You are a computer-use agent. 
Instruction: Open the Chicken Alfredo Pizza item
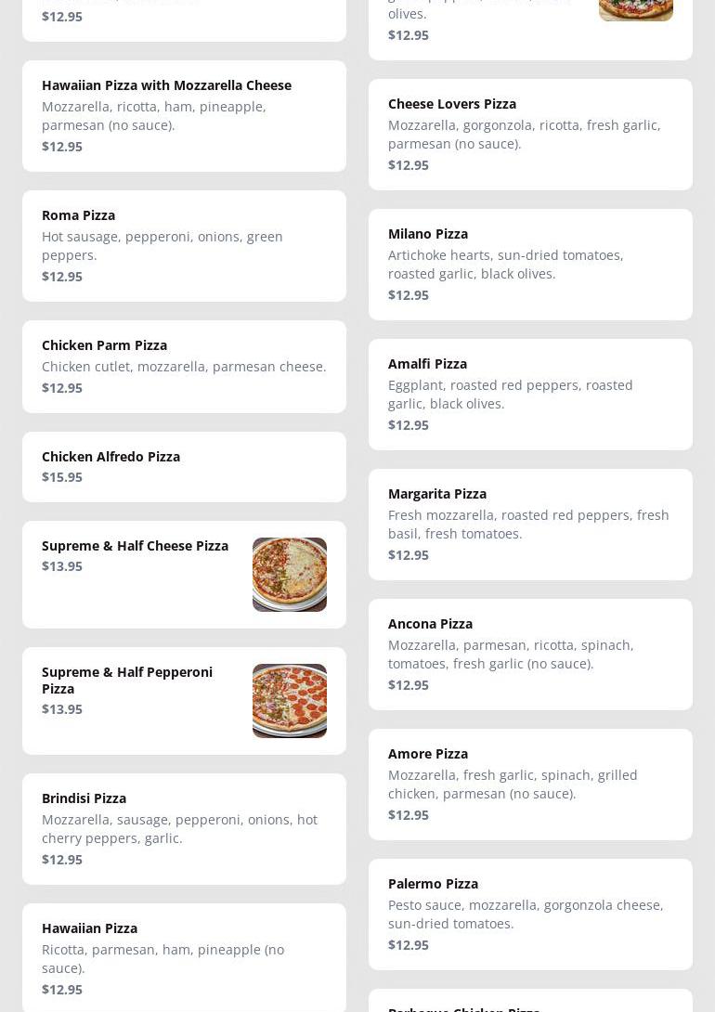184,466
